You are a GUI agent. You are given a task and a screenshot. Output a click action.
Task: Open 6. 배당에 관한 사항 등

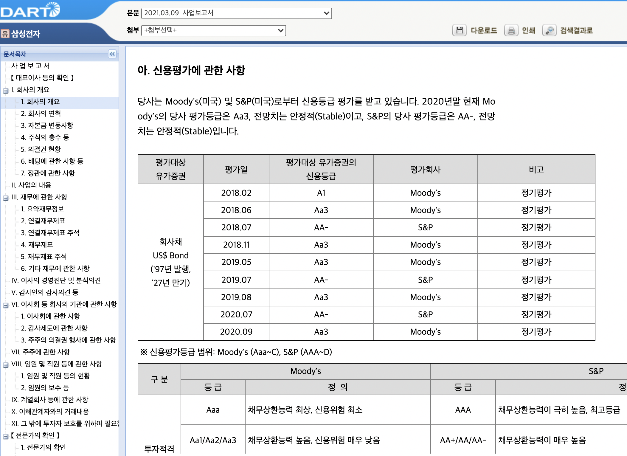(52, 161)
